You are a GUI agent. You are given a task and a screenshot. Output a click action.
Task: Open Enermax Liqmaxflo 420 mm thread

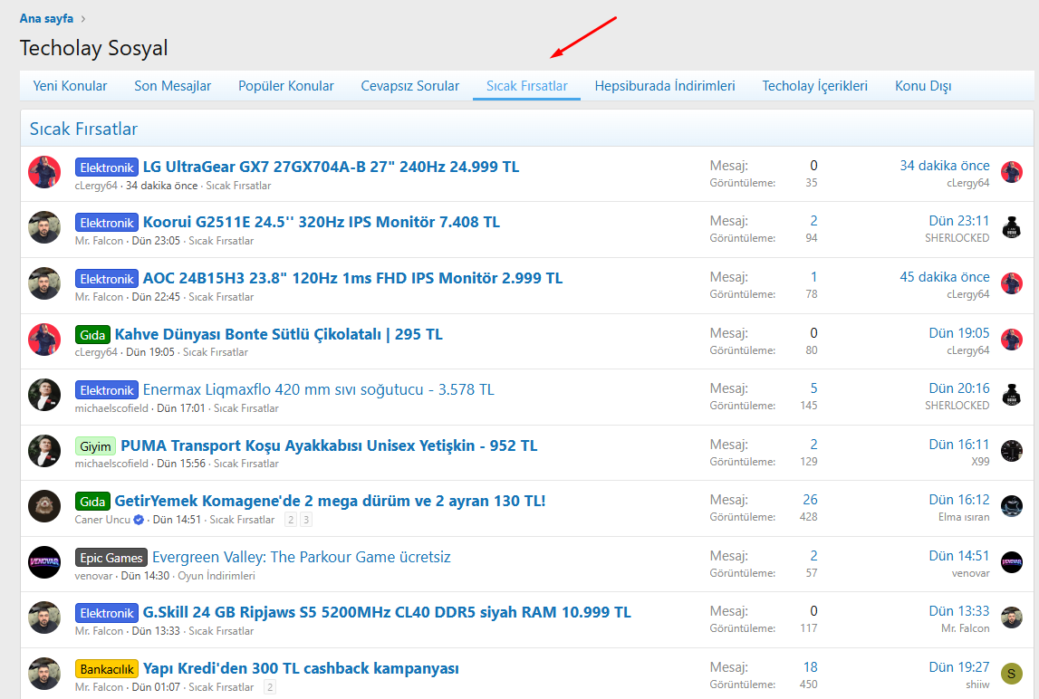pyautogui.click(x=319, y=389)
